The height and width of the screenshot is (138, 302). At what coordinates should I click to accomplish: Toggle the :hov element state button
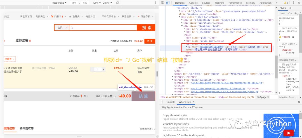[282, 13]
